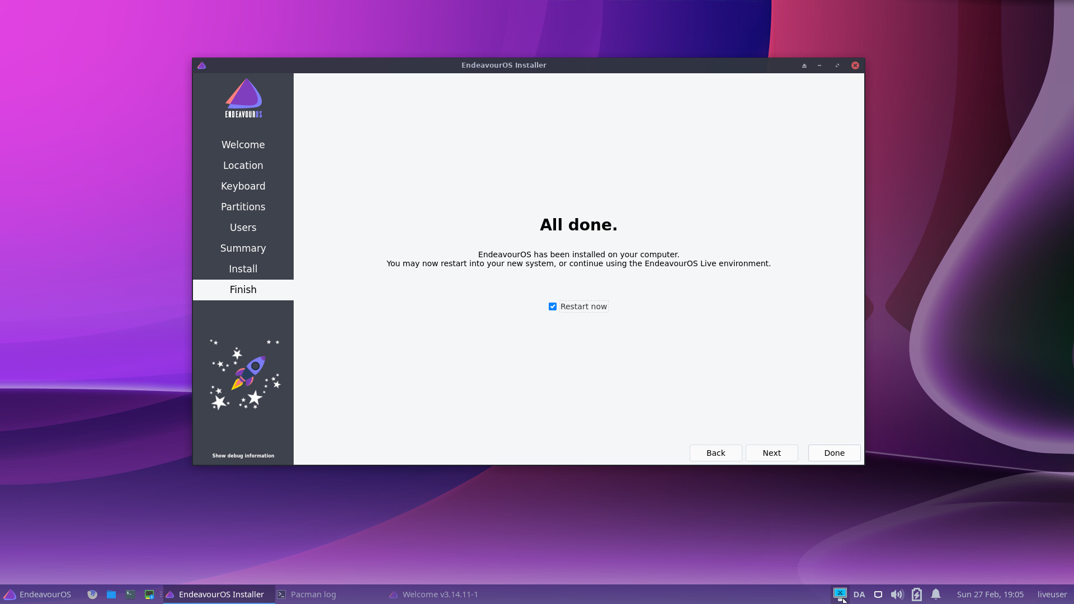The width and height of the screenshot is (1074, 604).
Task: Click the clock showing Sun 27 Feb, 19:05
Action: click(990, 594)
